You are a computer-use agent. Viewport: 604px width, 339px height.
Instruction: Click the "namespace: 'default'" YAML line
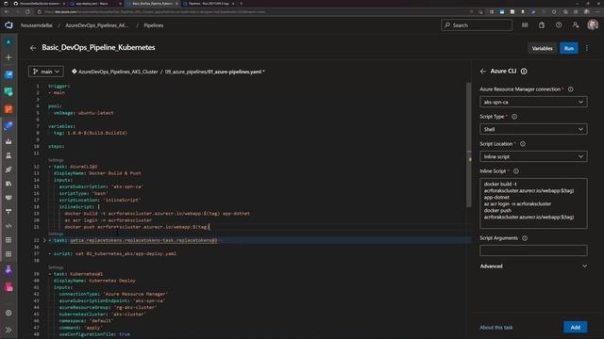click(x=86, y=320)
